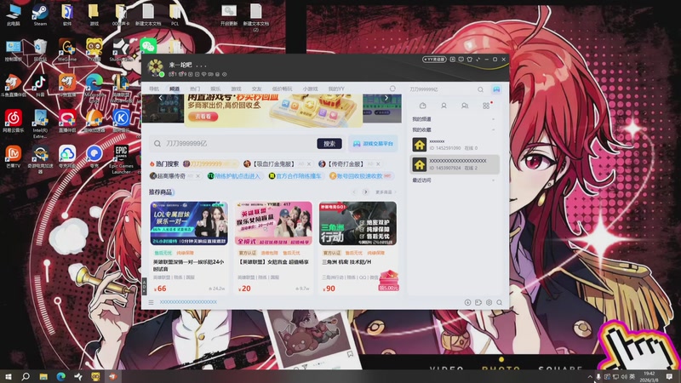This screenshot has width=681, height=383.
Task: Open the WeChat desktop icon
Action: coord(148,46)
